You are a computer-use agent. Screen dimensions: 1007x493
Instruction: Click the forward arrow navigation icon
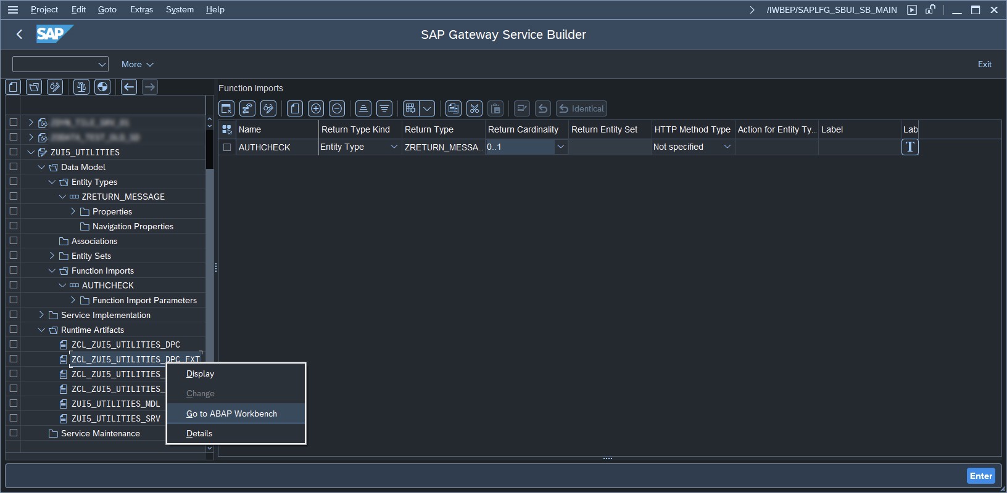(x=150, y=87)
